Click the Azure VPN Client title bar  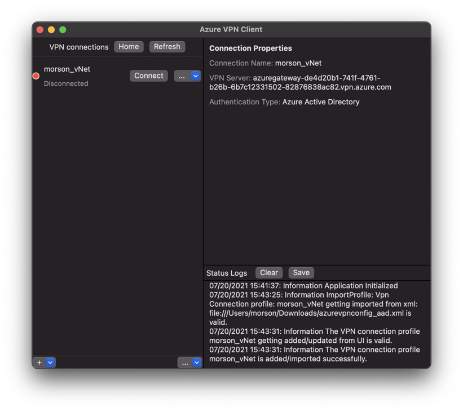(231, 29)
